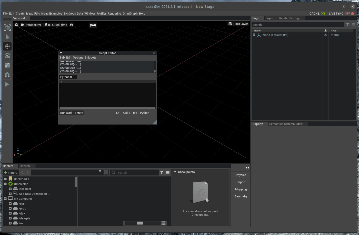Image resolution: width=359 pixels, height=235 pixels.
Task: Collapse the Script Editor with its triangle
Action: [x=61, y=53]
